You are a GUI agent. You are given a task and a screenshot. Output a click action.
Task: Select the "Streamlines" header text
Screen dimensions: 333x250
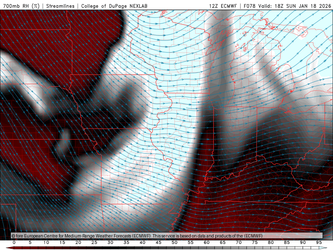click(x=60, y=6)
